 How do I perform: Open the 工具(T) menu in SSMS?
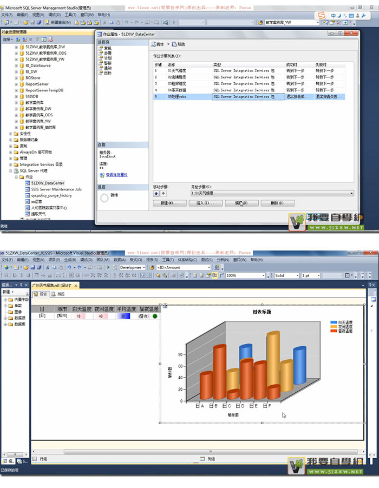(x=70, y=15)
